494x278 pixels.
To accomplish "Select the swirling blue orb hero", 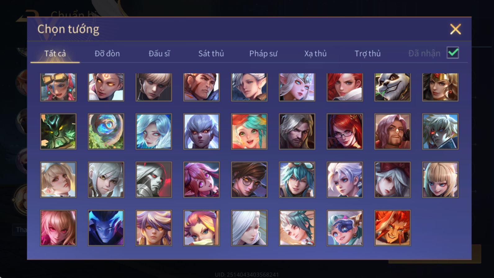I will coord(106,131).
